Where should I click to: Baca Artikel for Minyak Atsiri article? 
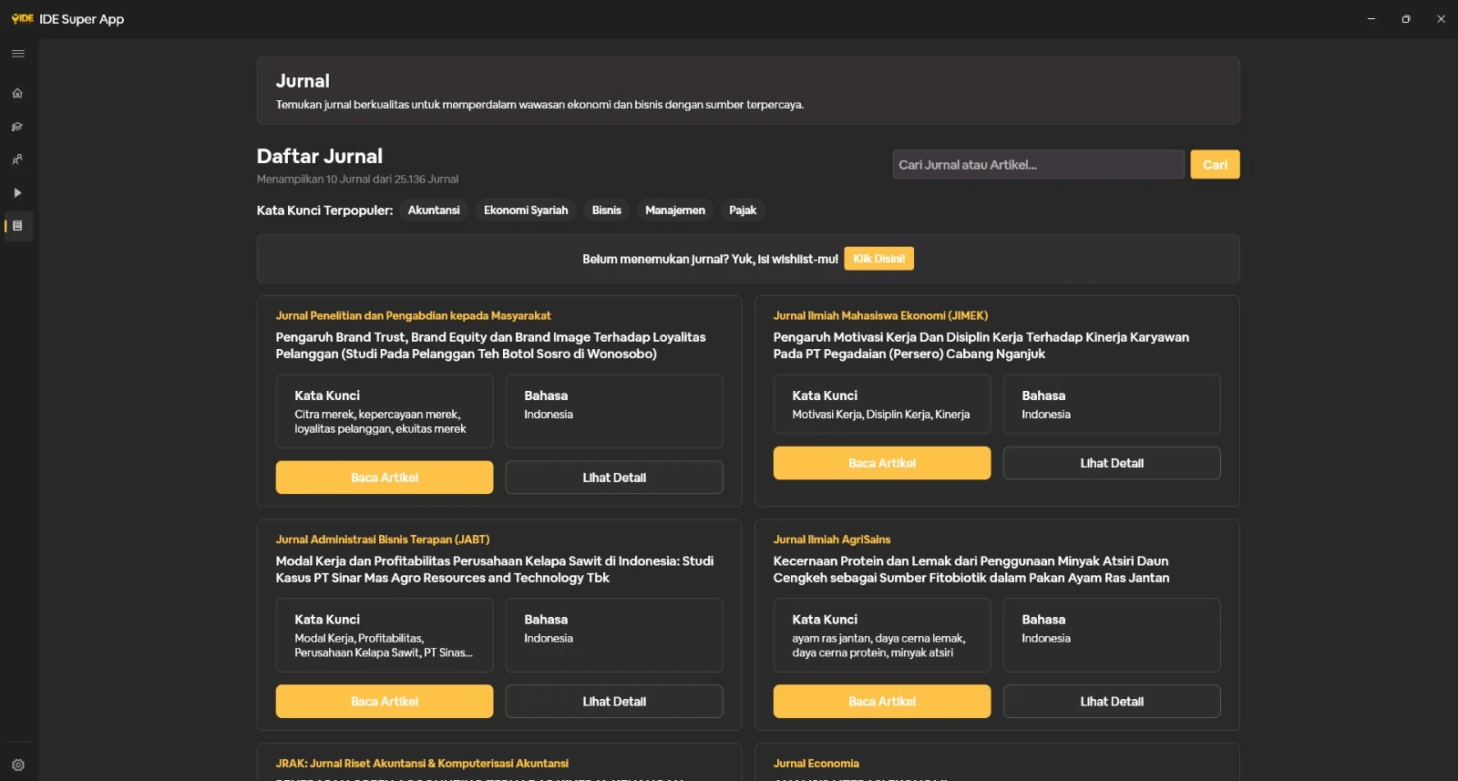(882, 702)
